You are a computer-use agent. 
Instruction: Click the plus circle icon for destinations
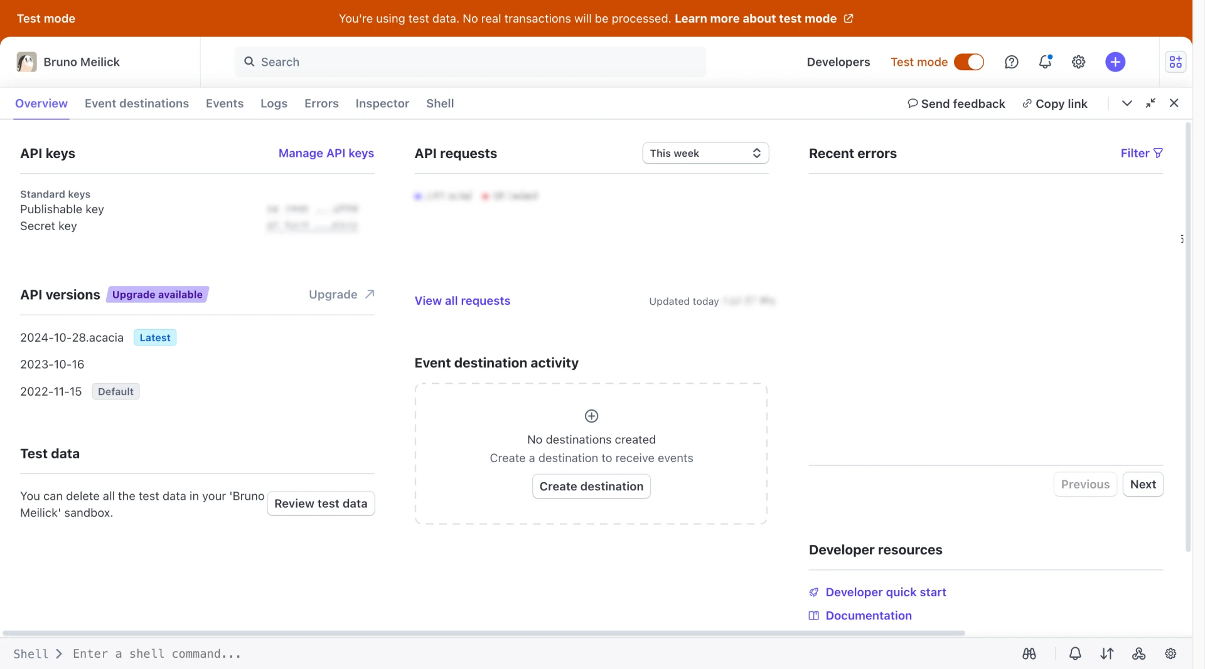point(591,416)
